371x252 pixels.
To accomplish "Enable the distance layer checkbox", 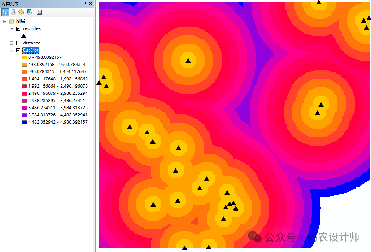I will (x=18, y=43).
